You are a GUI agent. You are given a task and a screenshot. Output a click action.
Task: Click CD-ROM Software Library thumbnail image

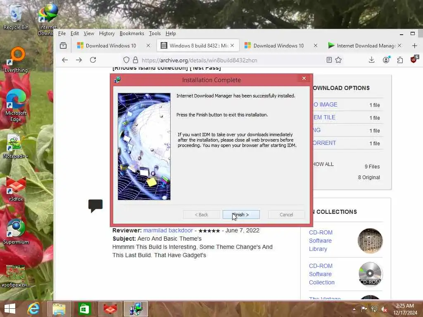370,241
